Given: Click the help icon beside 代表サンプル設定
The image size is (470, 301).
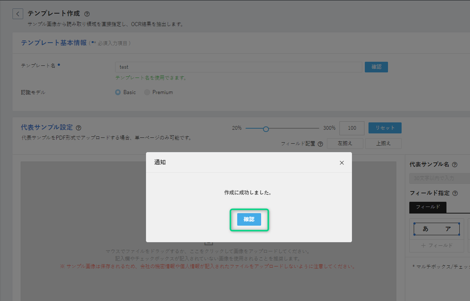Looking at the screenshot, I should 78,128.
